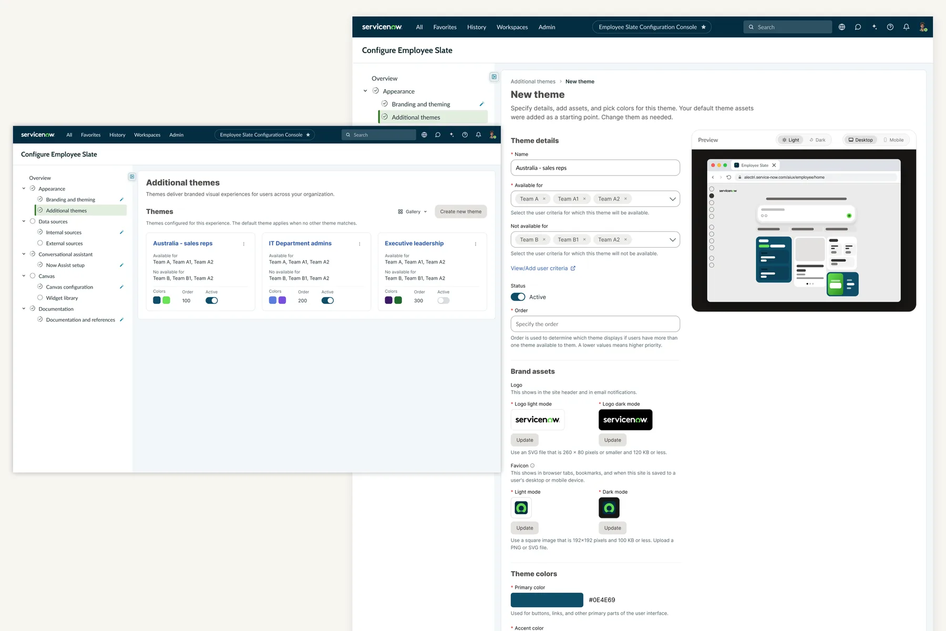Collapse side panel icon in front window
Viewport: 946px width, 631px height.
click(132, 177)
